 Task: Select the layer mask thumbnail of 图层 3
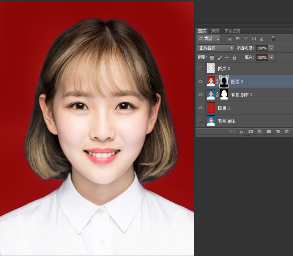coord(224,81)
